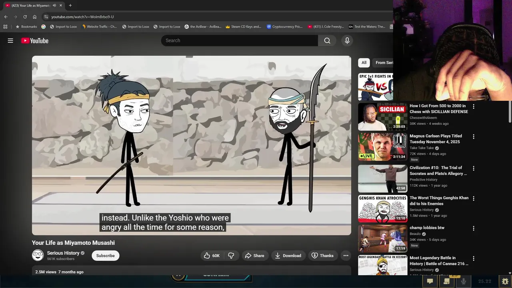512x288 pixels.
Task: Open the YouTube guide hamburger menu
Action: (10, 40)
